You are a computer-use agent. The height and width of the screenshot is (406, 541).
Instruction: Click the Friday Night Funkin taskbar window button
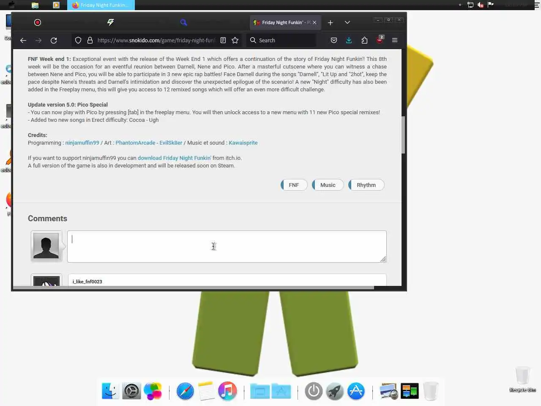101,5
